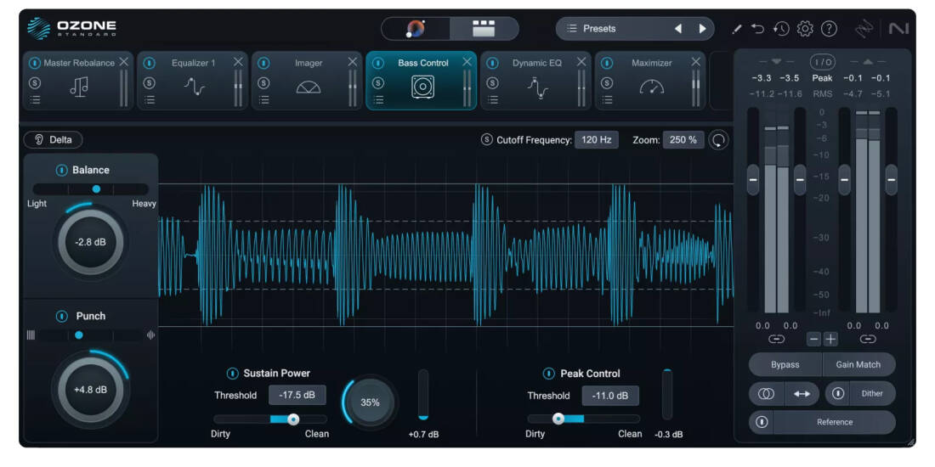Image resolution: width=935 pixels, height=467 pixels.
Task: Click the Native Instruments NI logo
Action: (898, 29)
